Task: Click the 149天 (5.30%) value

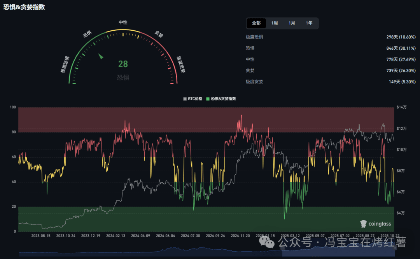Action: pos(402,82)
